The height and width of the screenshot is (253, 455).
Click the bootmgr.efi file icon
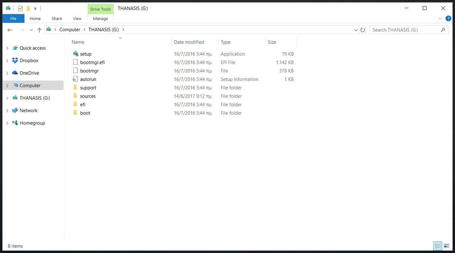coord(75,62)
